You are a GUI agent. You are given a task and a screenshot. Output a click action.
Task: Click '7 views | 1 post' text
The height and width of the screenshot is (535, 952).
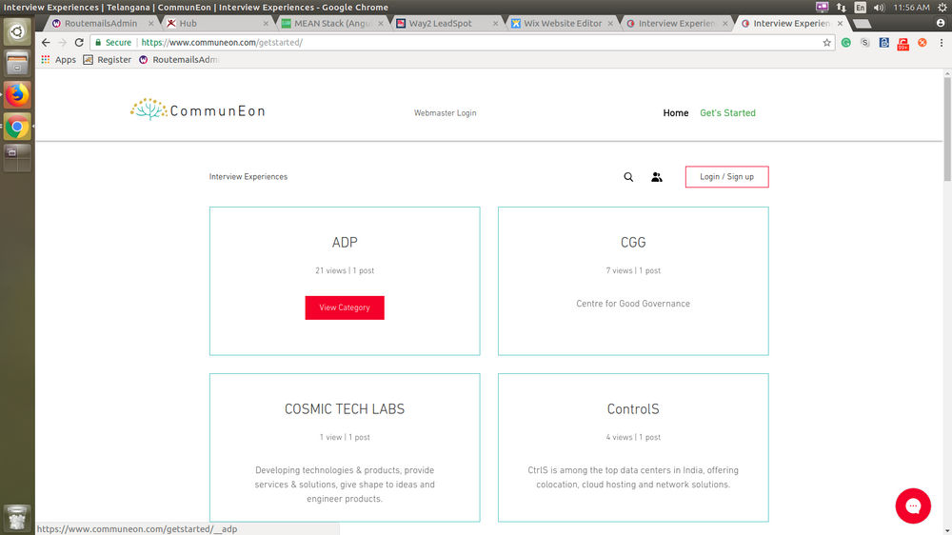click(x=633, y=271)
